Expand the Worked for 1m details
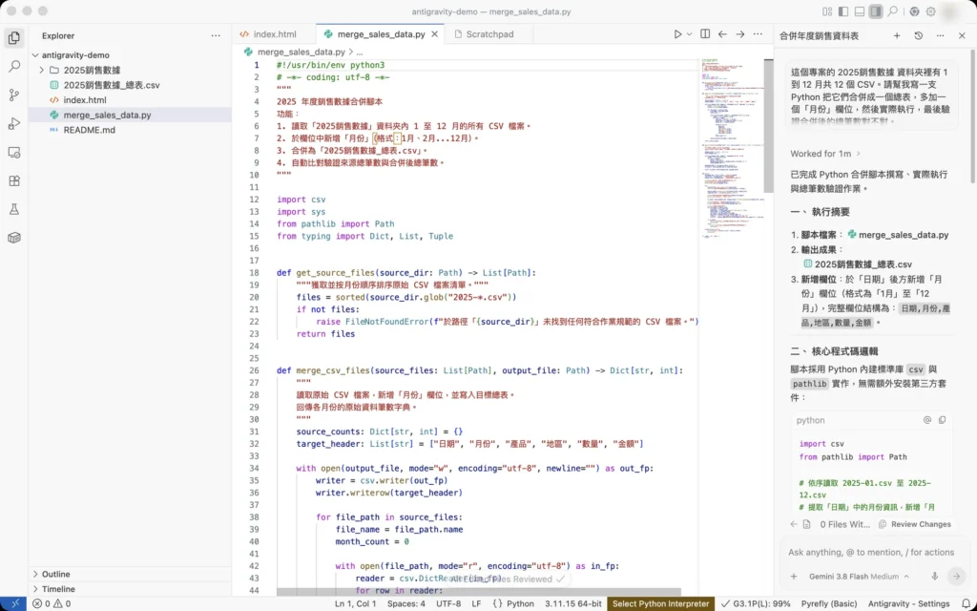Screen dimensions: 977x611 (825, 154)
